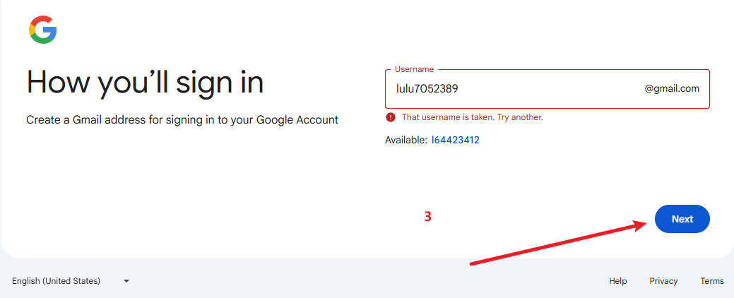Image resolution: width=734 pixels, height=298 pixels.
Task: Click the 'Available:' label
Action: pos(406,140)
